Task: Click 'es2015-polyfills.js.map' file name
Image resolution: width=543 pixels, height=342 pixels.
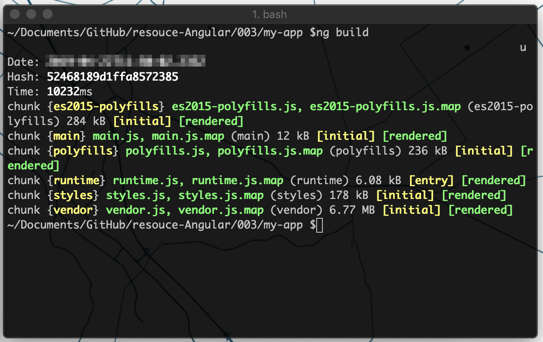Action: point(385,106)
